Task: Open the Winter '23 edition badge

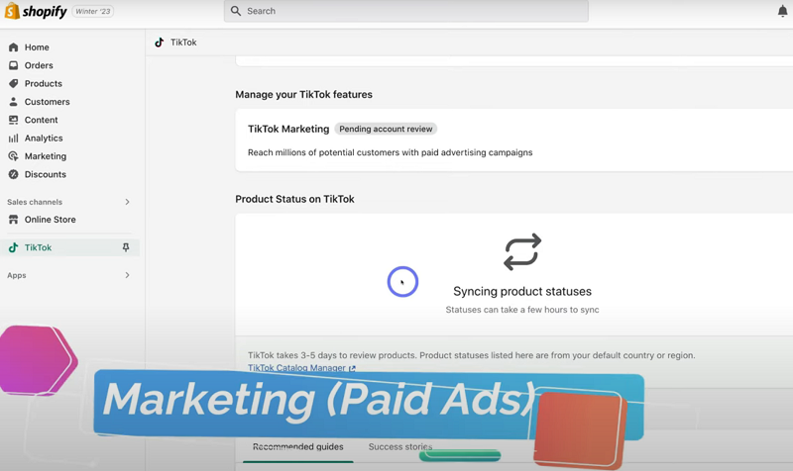Action: (x=93, y=11)
